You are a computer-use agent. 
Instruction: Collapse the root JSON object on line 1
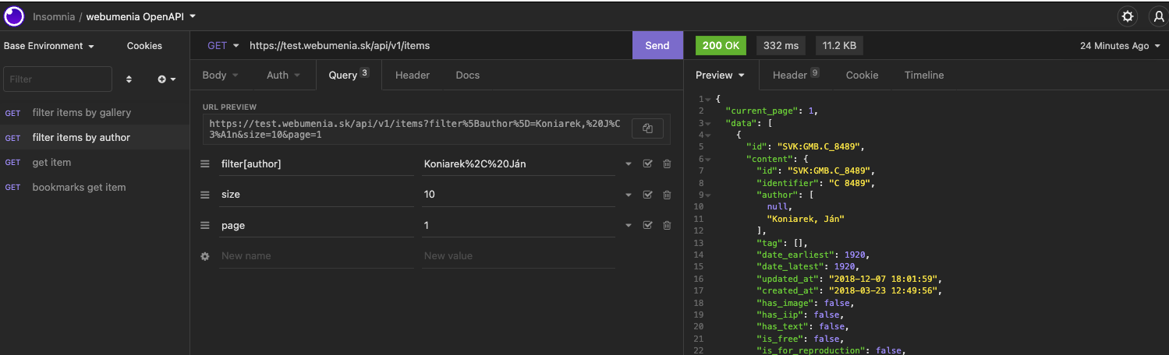tap(708, 100)
